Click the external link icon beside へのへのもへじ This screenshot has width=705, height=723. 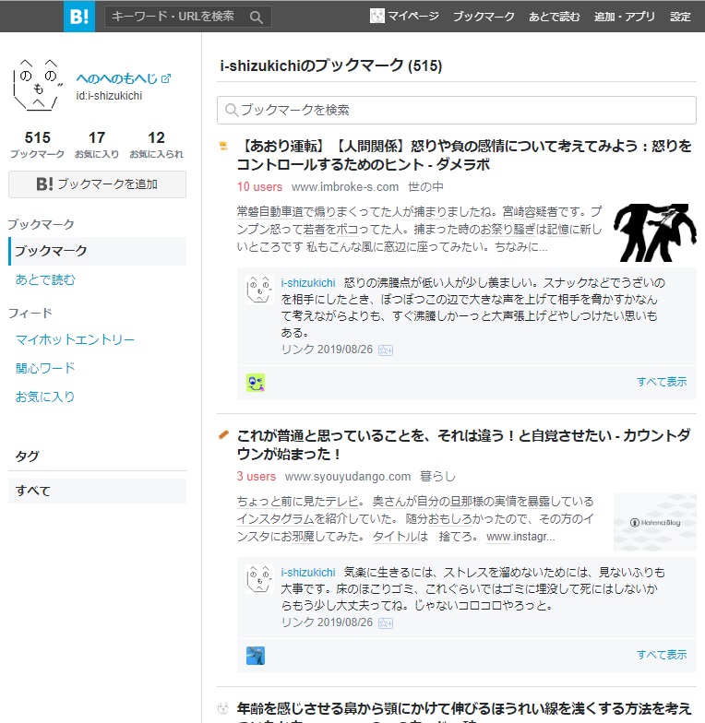pyautogui.click(x=166, y=78)
